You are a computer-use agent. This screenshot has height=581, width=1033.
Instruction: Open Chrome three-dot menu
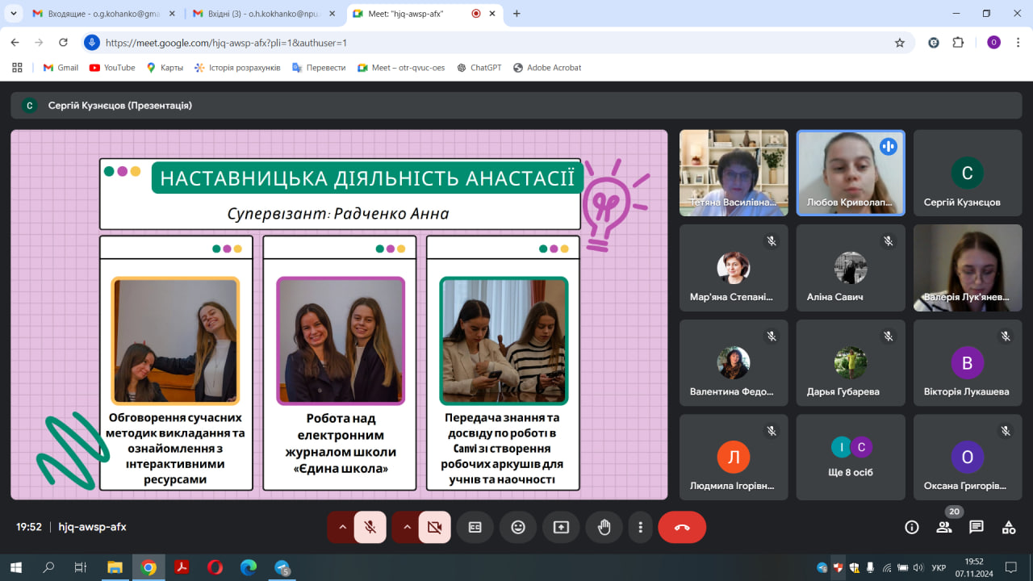pos(1018,43)
